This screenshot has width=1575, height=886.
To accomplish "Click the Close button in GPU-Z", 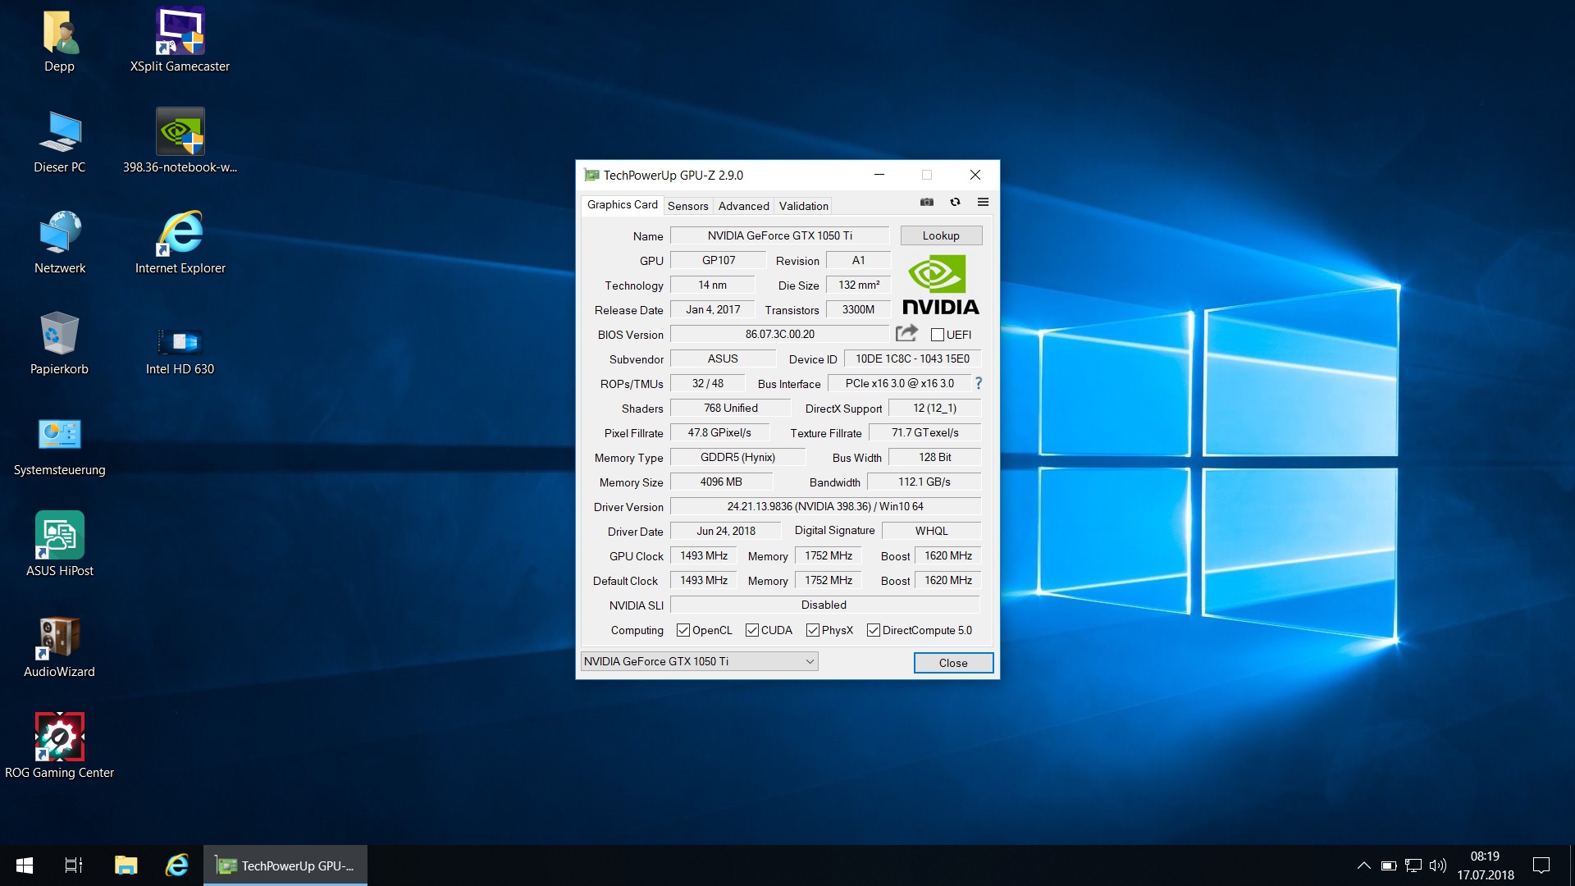I will [x=953, y=663].
